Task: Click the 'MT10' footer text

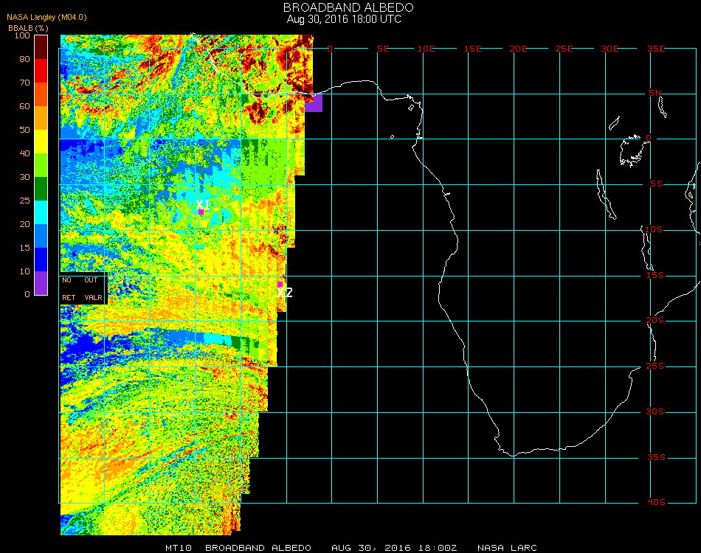Action: (179, 548)
